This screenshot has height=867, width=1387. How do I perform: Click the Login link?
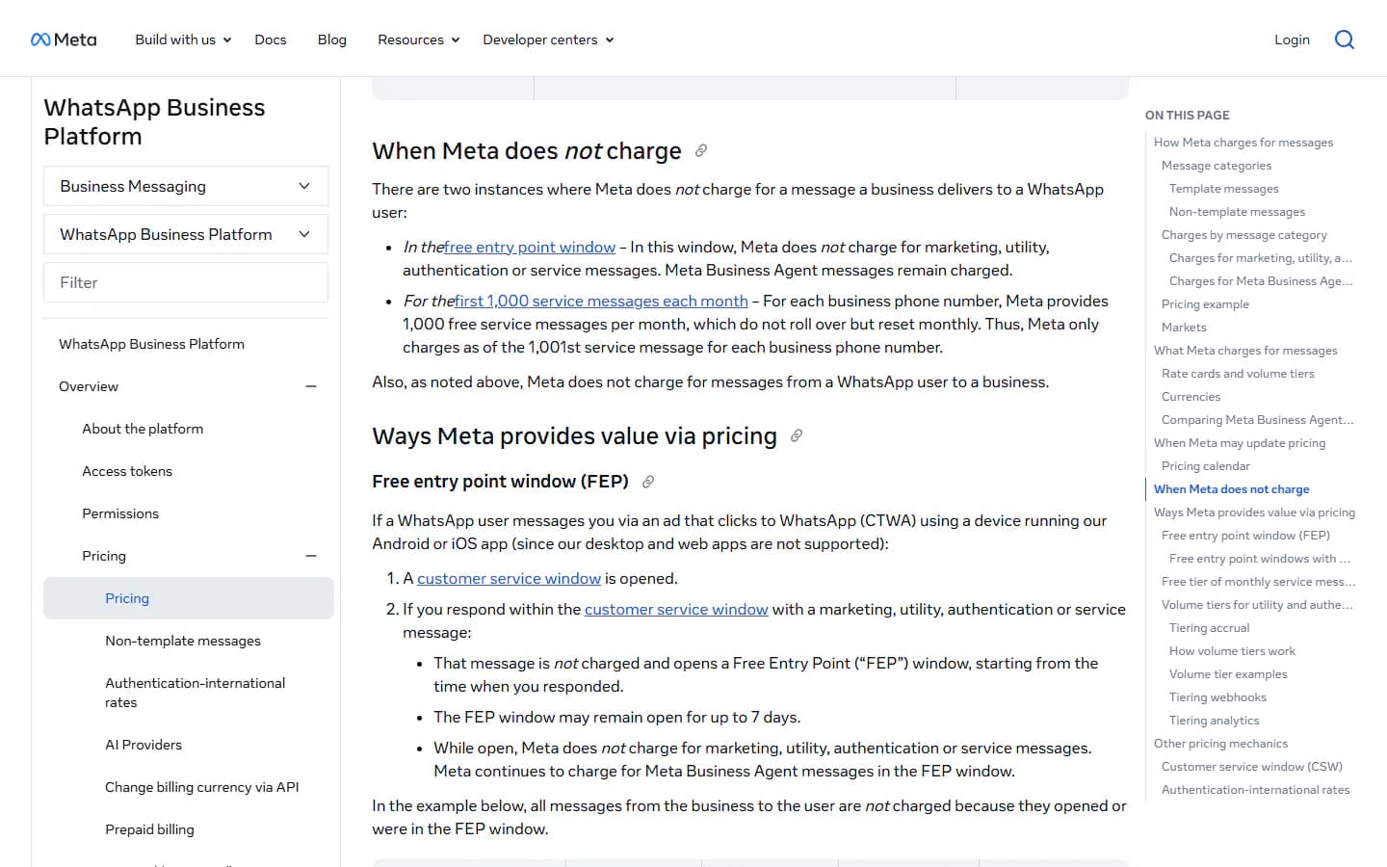click(x=1292, y=39)
